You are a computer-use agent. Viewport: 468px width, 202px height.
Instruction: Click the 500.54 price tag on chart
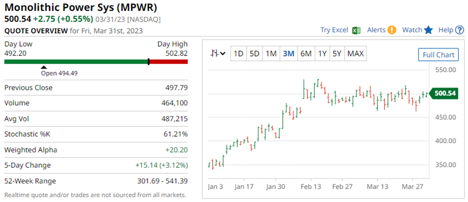click(x=444, y=93)
